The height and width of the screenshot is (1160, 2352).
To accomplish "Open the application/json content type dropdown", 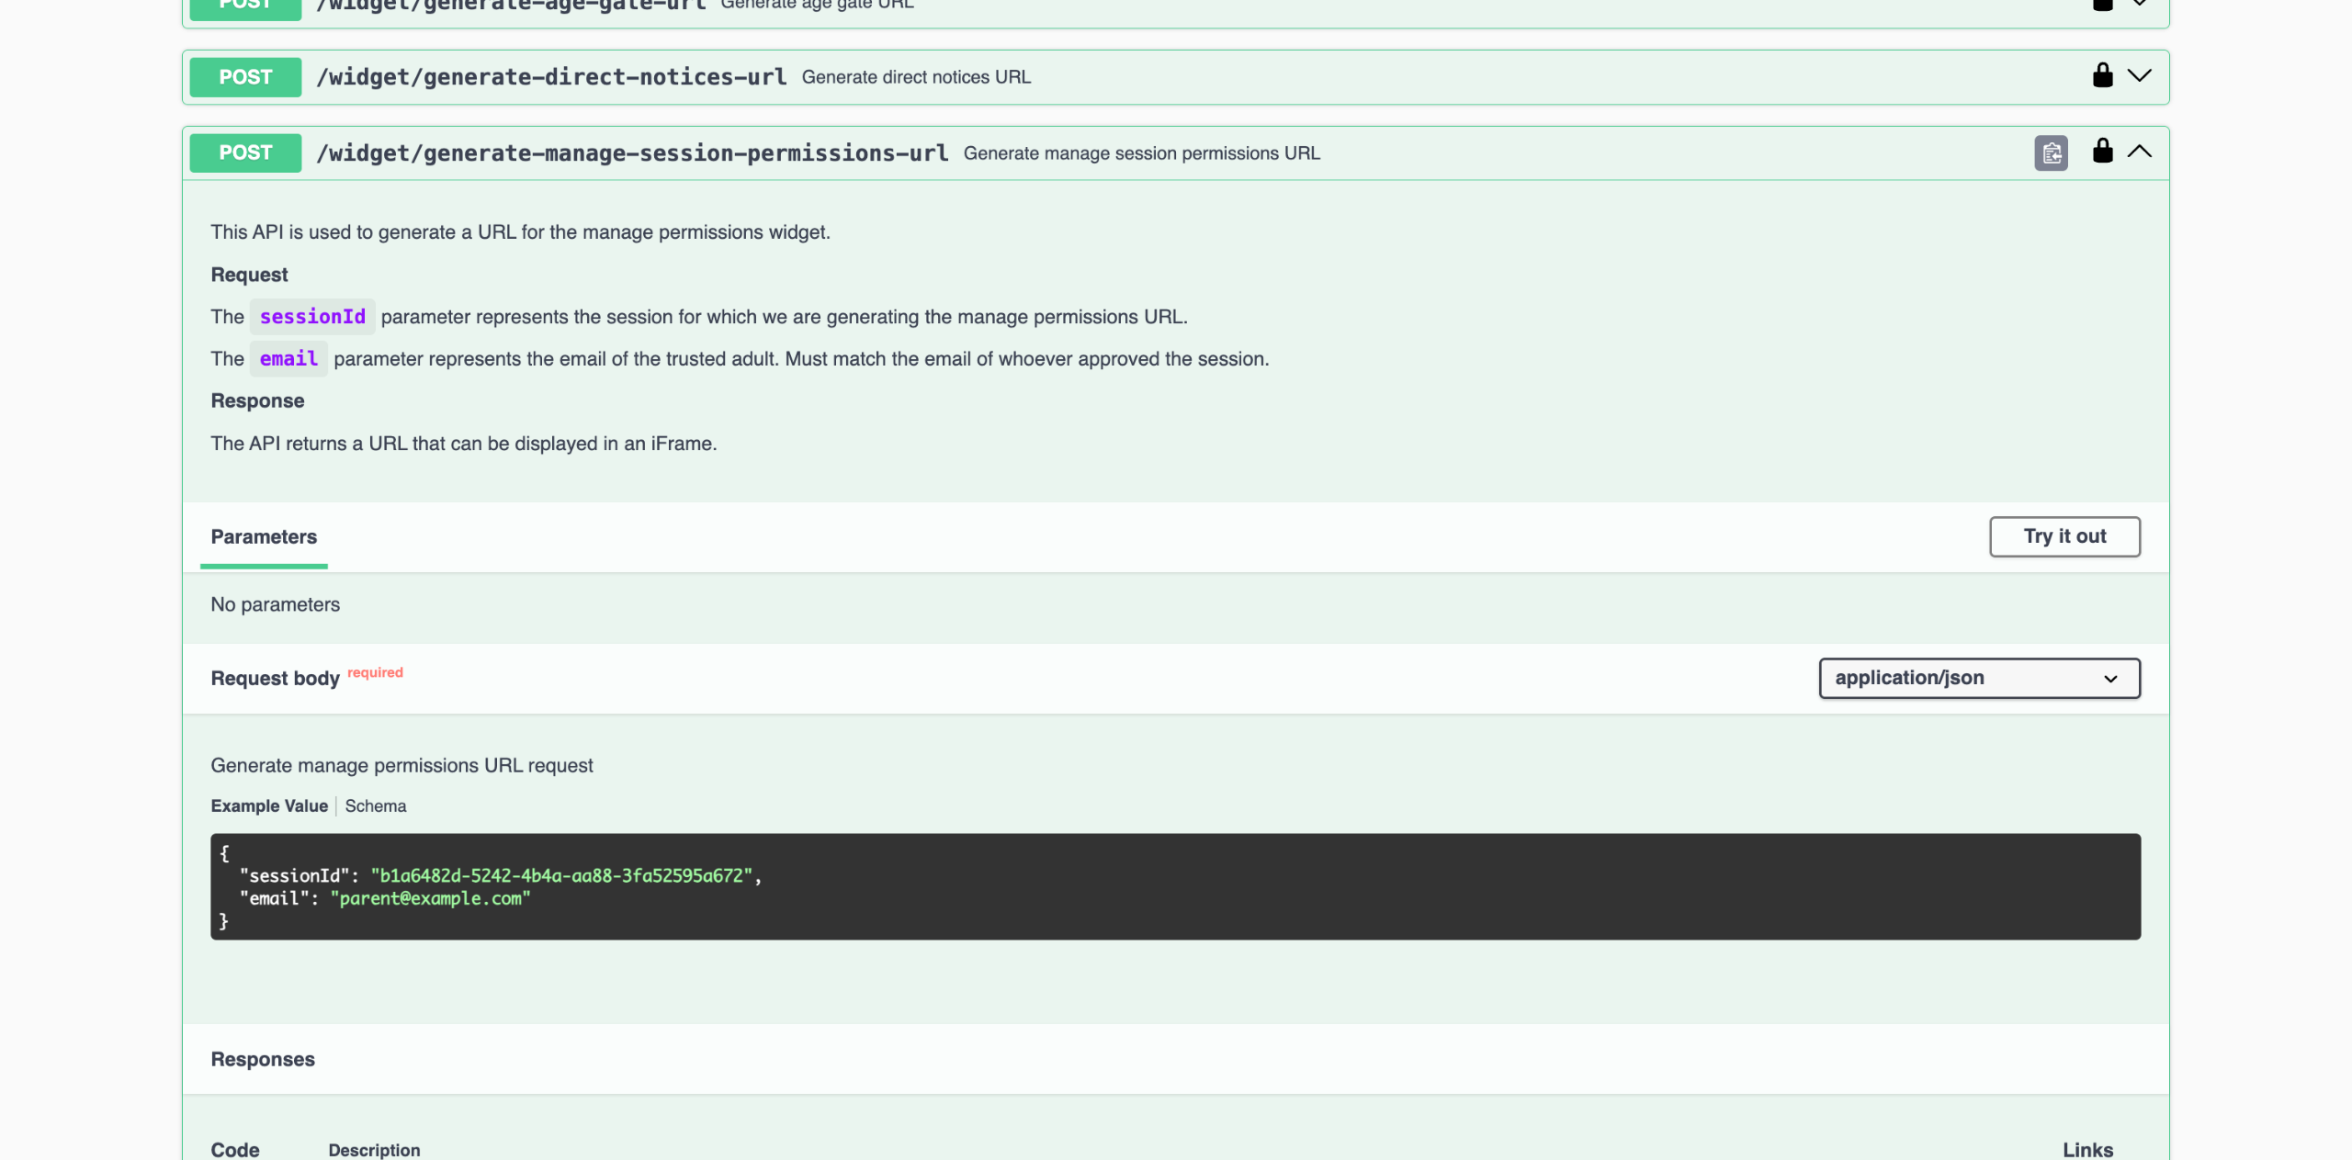I will pos(1979,678).
